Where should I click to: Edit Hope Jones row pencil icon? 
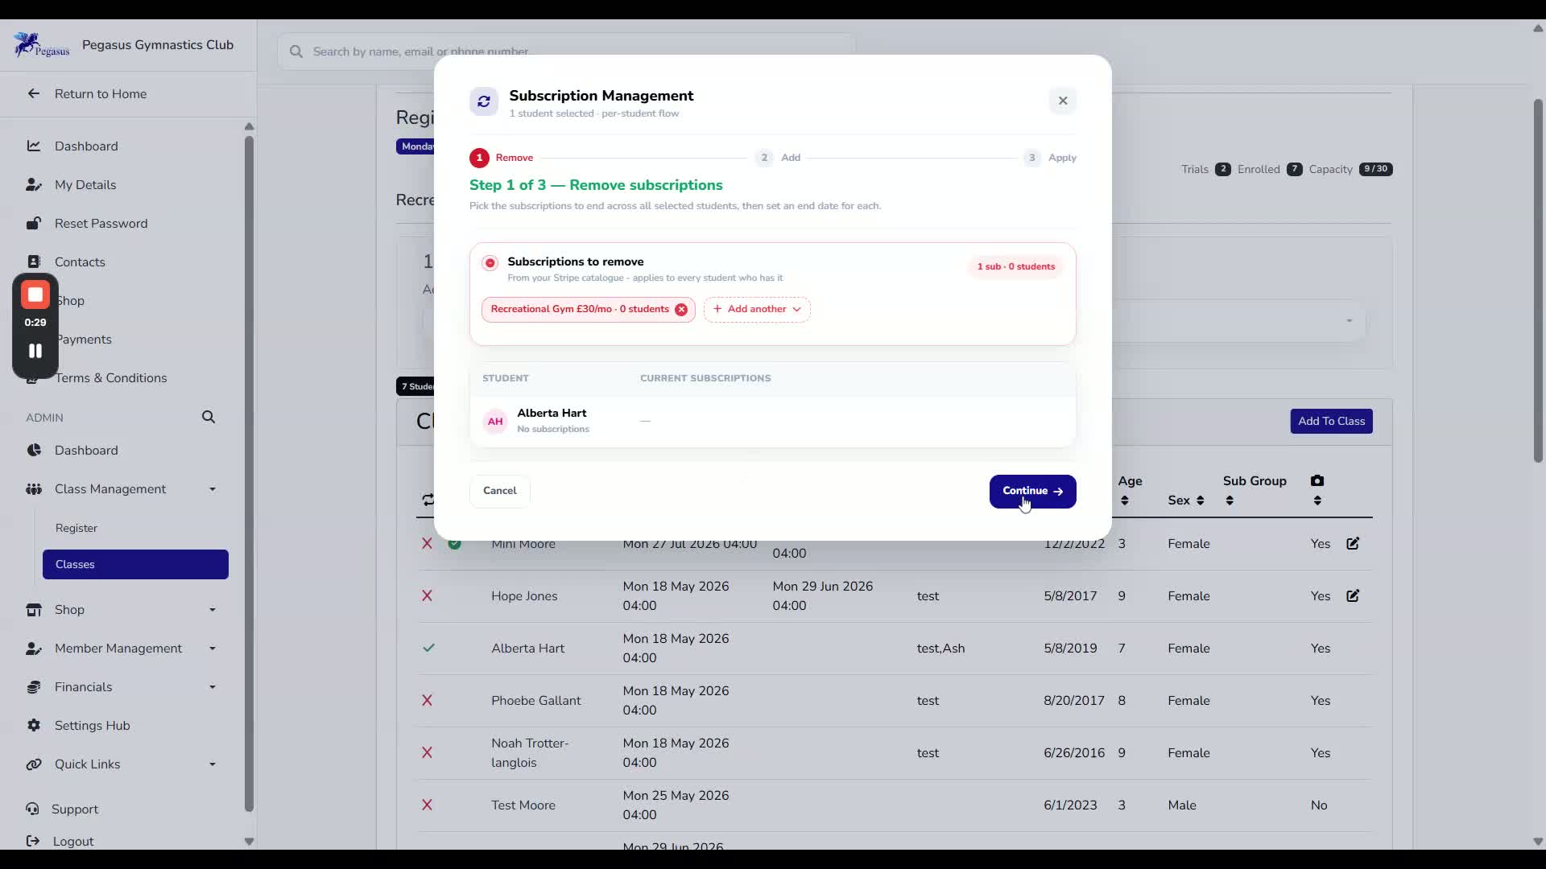[1353, 596]
